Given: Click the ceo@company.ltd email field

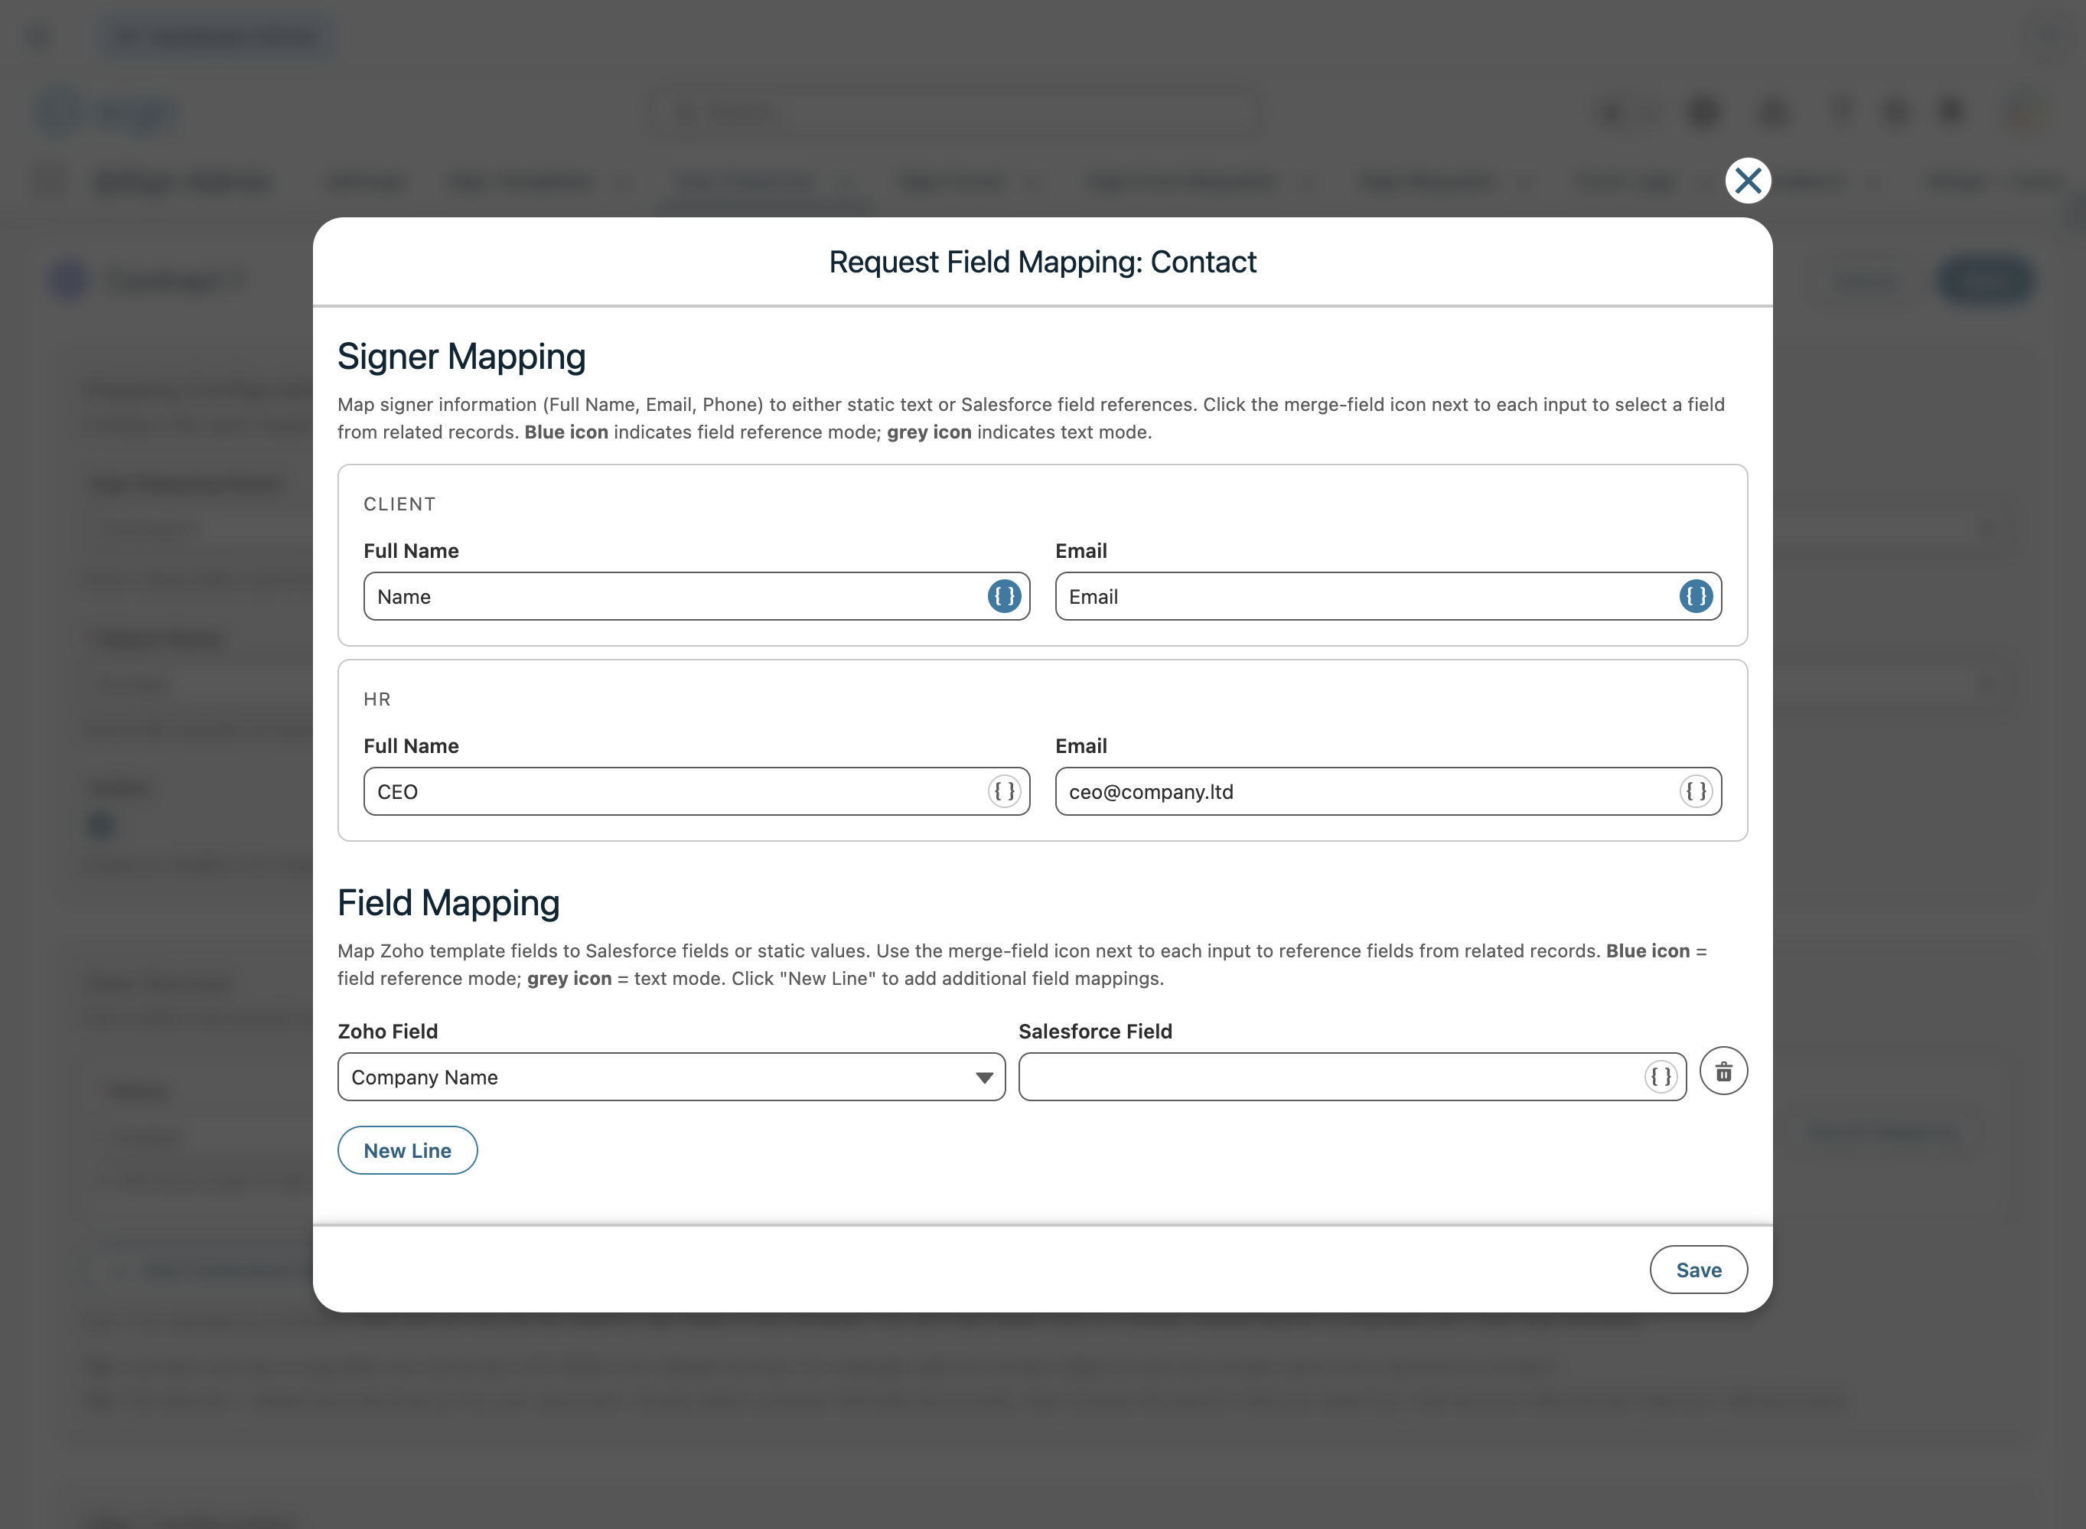Looking at the screenshot, I should (x=1361, y=791).
